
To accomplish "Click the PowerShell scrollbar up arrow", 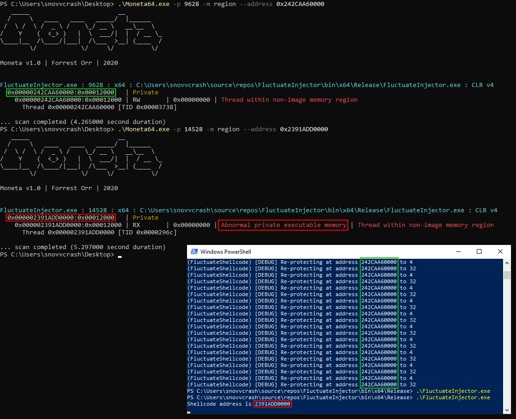I will [x=507, y=262].
